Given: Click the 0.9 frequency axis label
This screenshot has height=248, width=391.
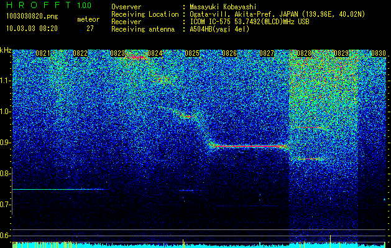Looking at the screenshot, I should pyautogui.click(x=6, y=143).
